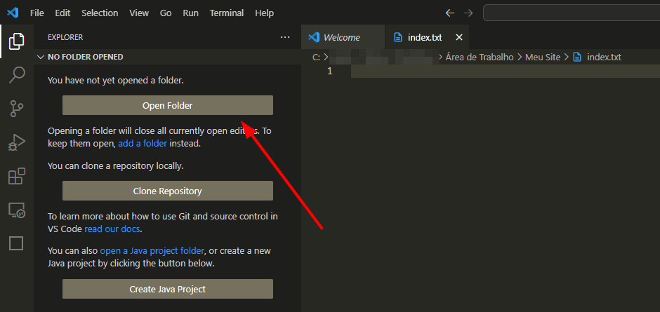The width and height of the screenshot is (660, 312).
Task: Click the Open Folder button
Action: pos(167,105)
